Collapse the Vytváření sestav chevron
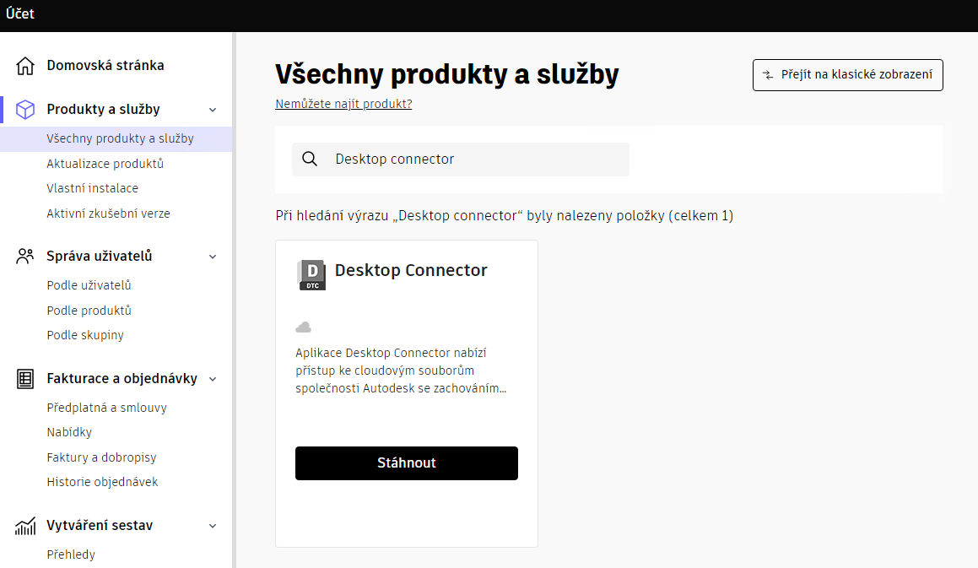 pyautogui.click(x=213, y=526)
